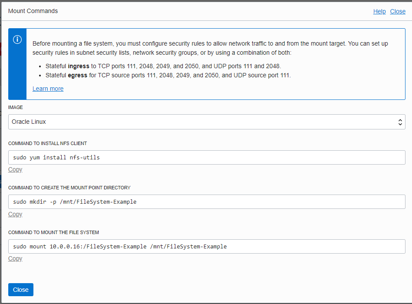
Task: Open the Help link
Action: (x=379, y=11)
